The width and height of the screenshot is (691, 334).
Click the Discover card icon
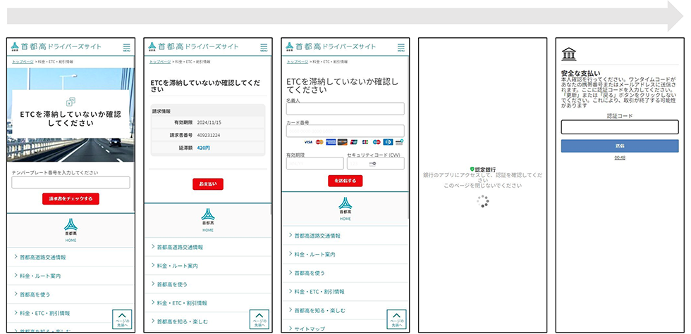coord(343,142)
